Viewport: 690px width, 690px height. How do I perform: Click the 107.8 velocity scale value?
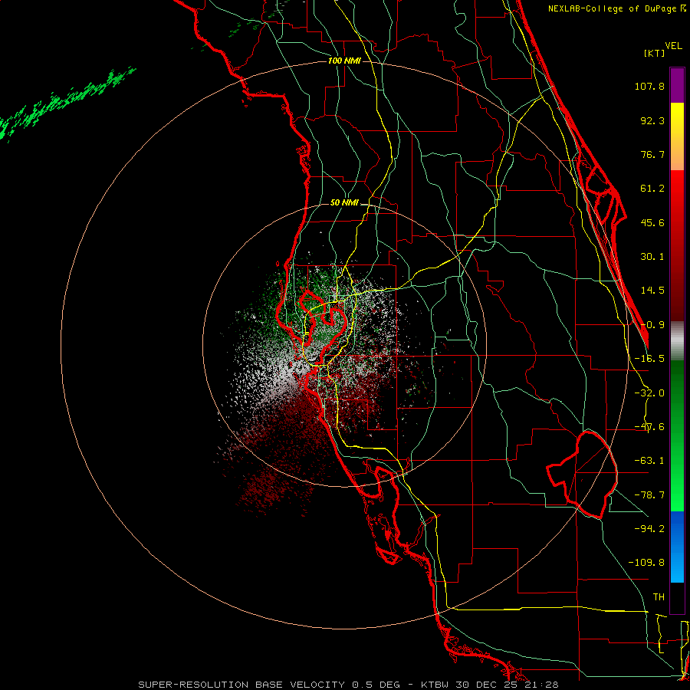coord(649,86)
